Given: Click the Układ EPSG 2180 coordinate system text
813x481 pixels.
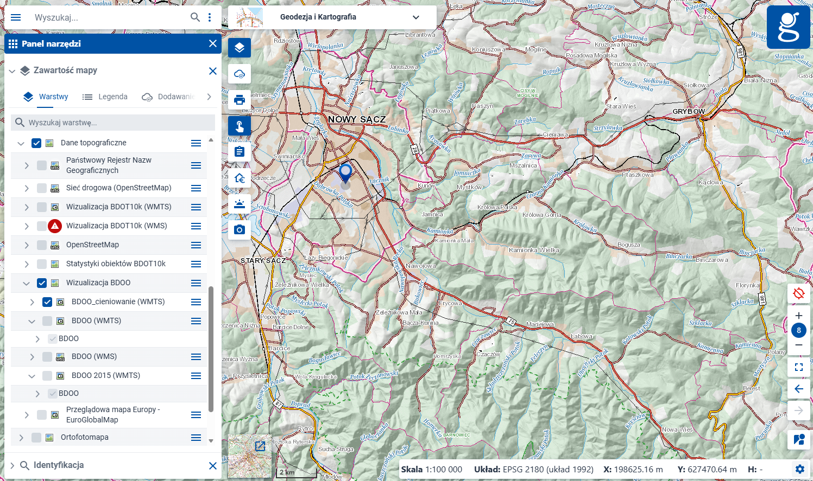Looking at the screenshot, I should pyautogui.click(x=534, y=470).
